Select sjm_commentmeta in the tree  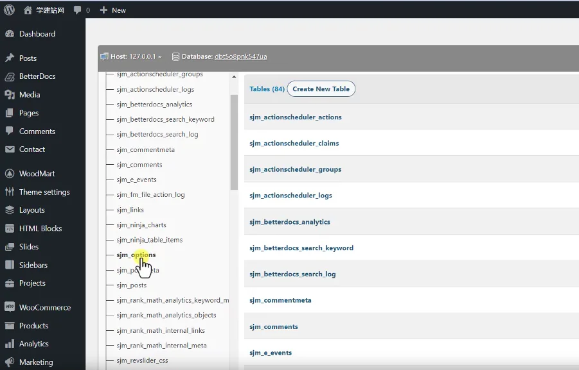pos(145,149)
